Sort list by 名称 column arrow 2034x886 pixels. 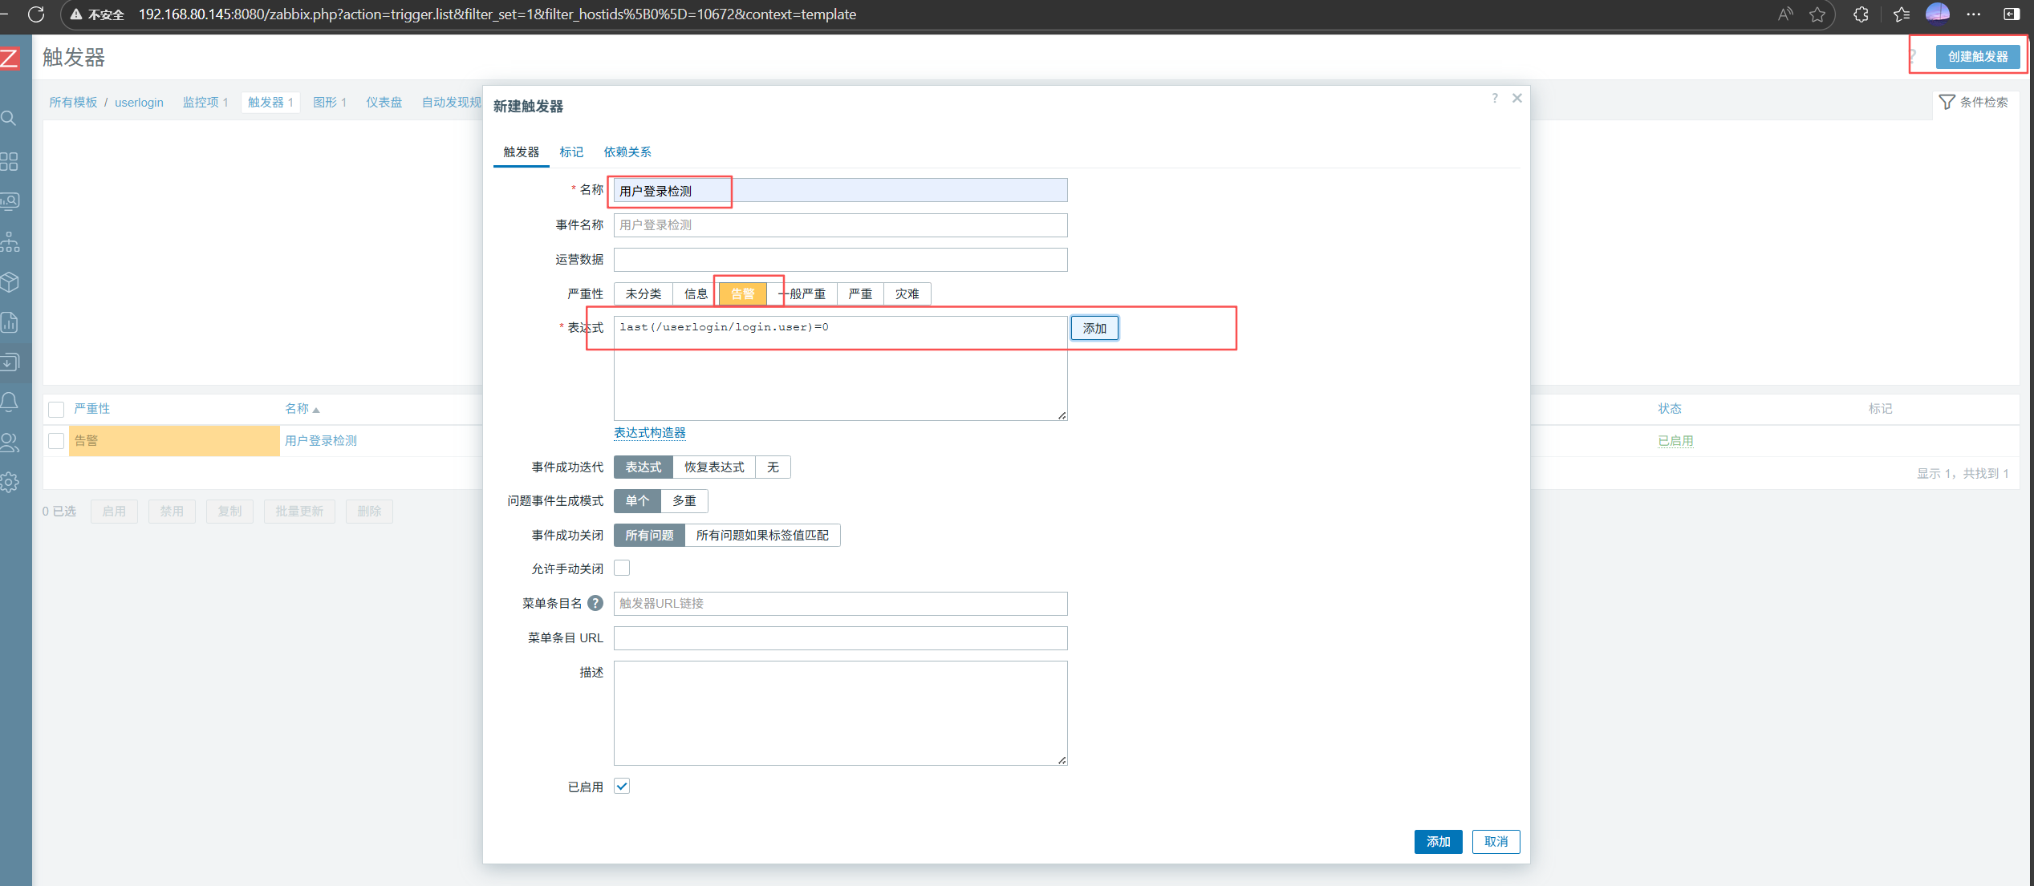(x=316, y=410)
